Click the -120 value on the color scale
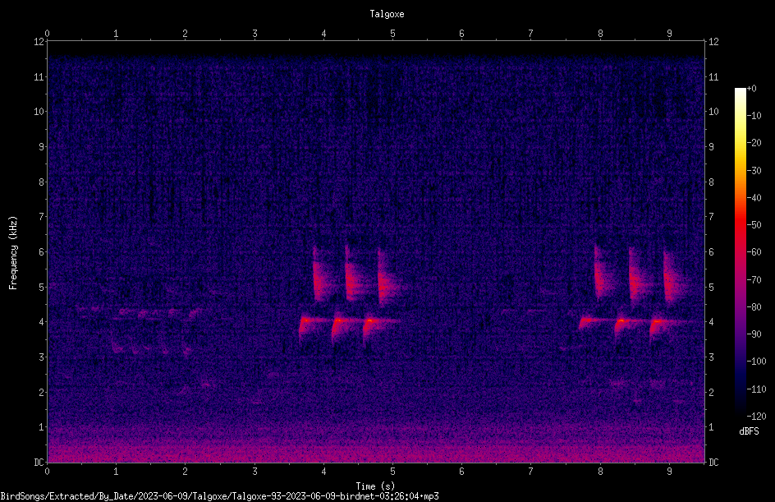The width and height of the screenshot is (775, 502). point(756,416)
